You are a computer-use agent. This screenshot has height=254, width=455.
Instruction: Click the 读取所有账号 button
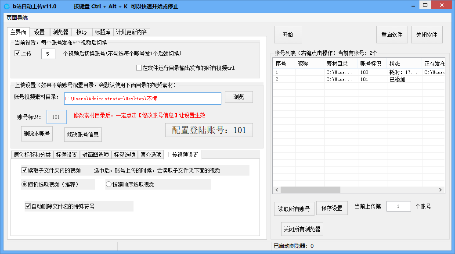pyautogui.click(x=294, y=209)
